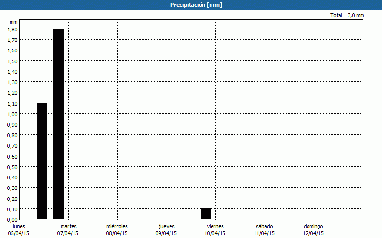This screenshot has height=238, width=382.
Task: Select the viernes day label
Action: 215,226
